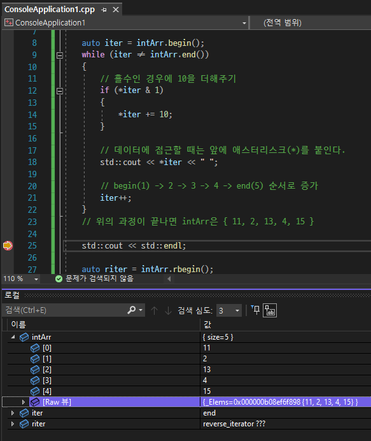Click the 'end' value of iter
This screenshot has width=371, height=441.
209,413
